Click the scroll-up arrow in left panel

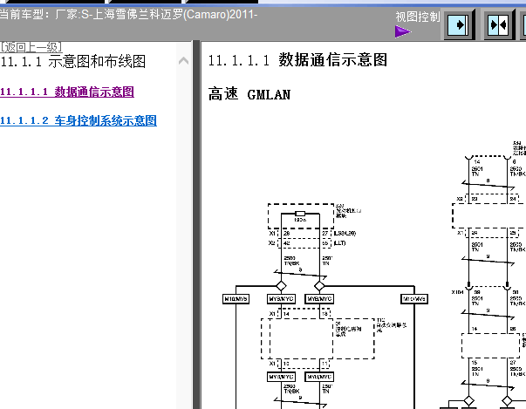tap(183, 61)
